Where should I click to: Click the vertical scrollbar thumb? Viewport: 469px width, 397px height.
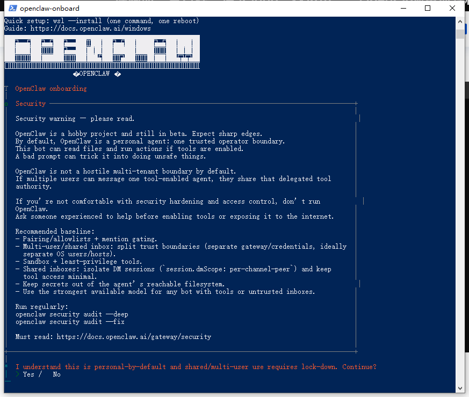(x=460, y=34)
